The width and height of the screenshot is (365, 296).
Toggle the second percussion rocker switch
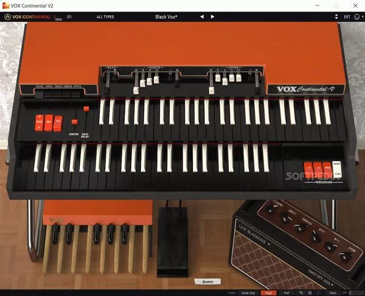(318, 170)
